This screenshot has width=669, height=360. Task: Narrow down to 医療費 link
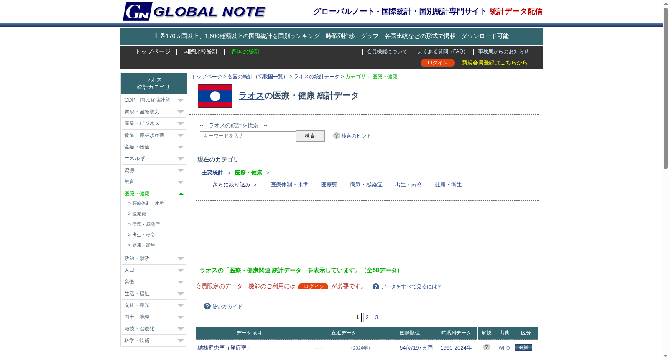pyautogui.click(x=329, y=184)
